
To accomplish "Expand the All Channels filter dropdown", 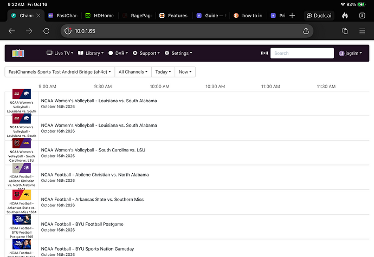I will tap(133, 72).
